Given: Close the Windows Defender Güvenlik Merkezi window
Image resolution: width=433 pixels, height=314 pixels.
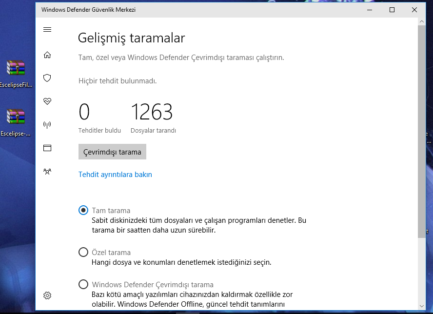Looking at the screenshot, I should [414, 10].
